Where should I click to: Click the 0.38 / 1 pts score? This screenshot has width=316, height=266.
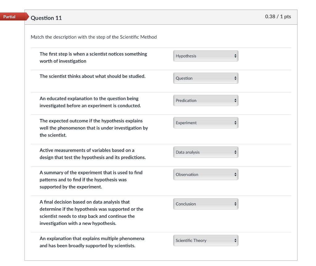278,17
